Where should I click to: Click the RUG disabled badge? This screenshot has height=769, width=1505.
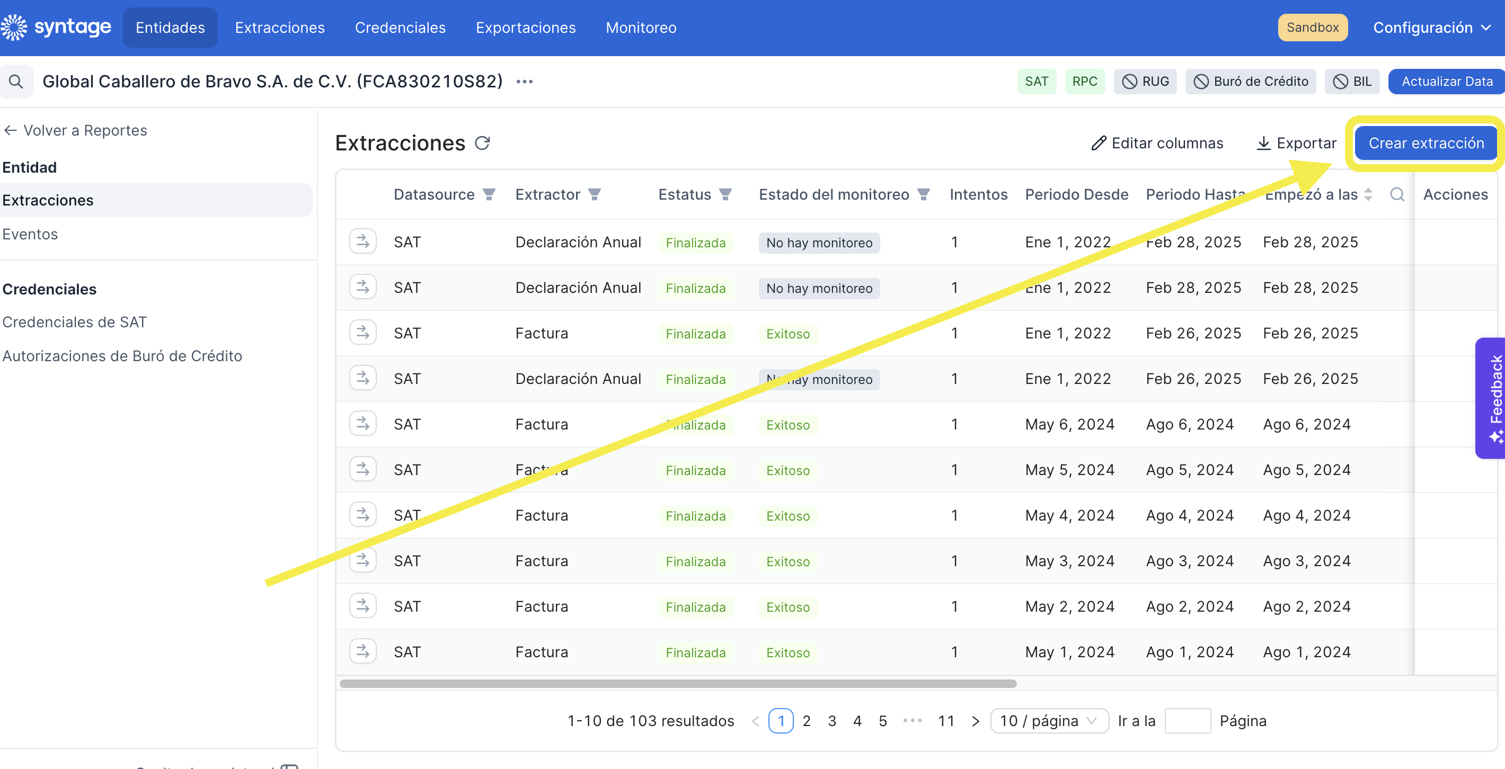[x=1145, y=82]
